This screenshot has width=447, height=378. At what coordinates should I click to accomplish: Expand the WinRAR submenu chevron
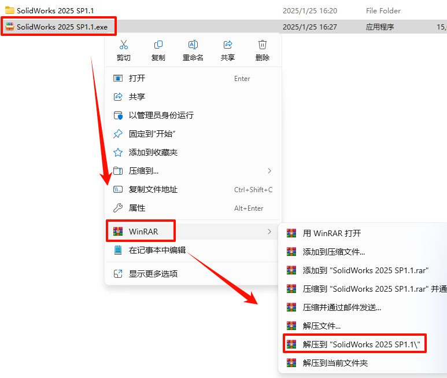point(269,232)
